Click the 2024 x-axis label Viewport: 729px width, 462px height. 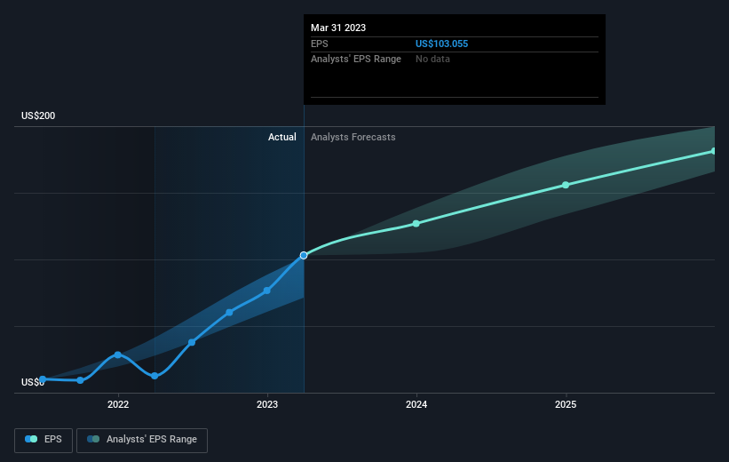click(x=416, y=405)
